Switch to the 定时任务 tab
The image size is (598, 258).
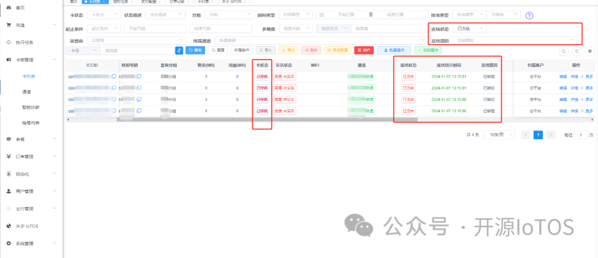coord(122,2)
